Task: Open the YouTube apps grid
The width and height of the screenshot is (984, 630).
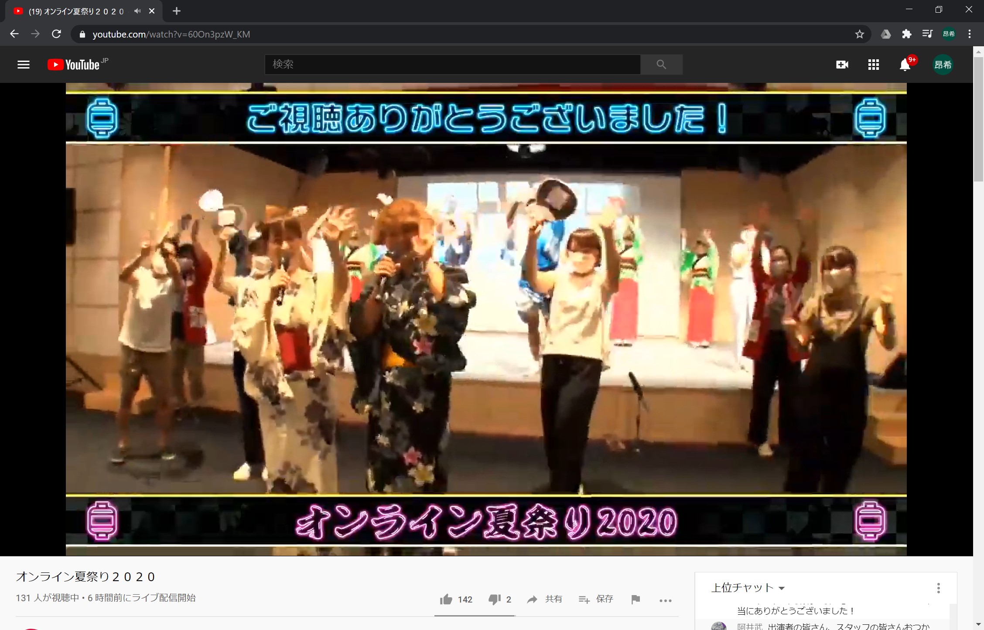Action: (x=873, y=65)
